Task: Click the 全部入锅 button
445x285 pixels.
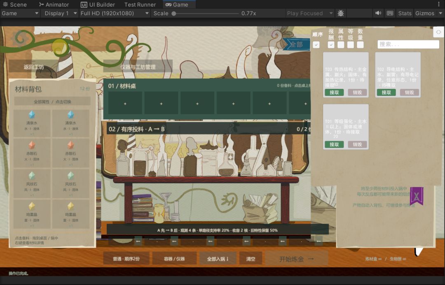Action: click(218, 259)
